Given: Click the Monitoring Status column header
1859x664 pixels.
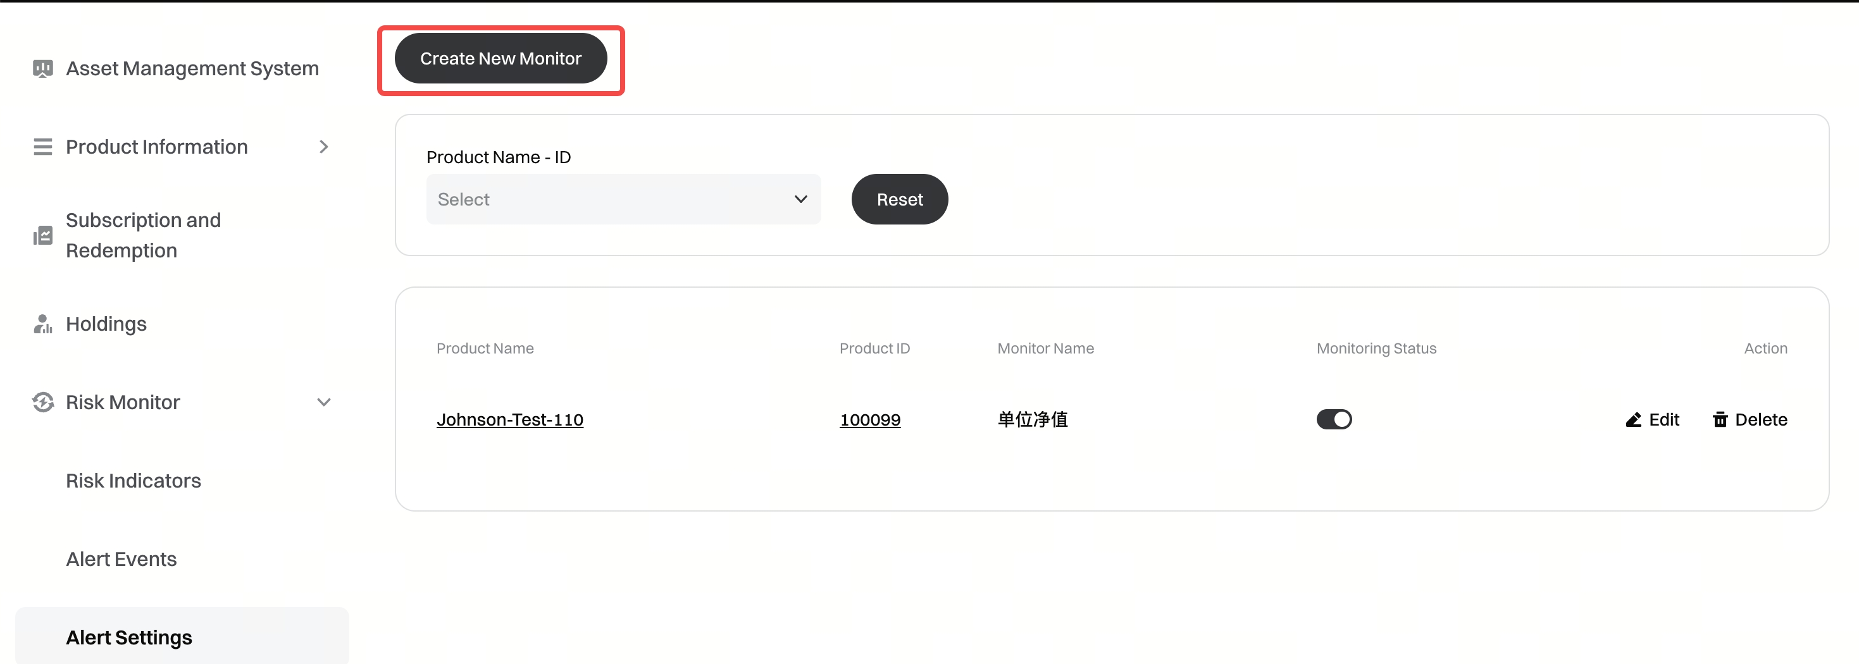Looking at the screenshot, I should click(x=1376, y=348).
